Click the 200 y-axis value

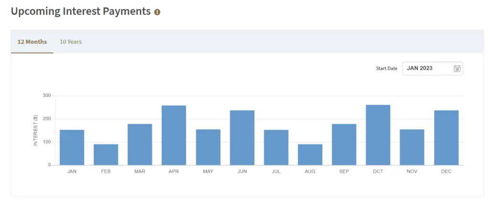(46, 119)
